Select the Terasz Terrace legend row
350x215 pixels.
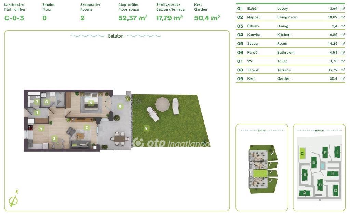[x=290, y=70]
